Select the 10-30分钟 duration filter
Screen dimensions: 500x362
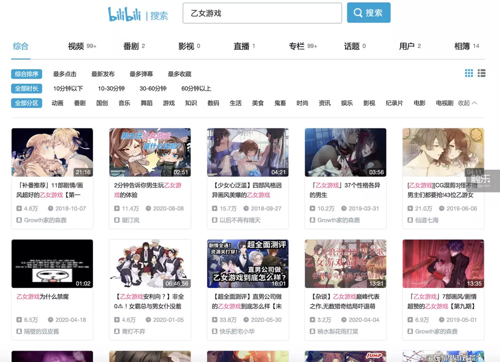pos(111,88)
